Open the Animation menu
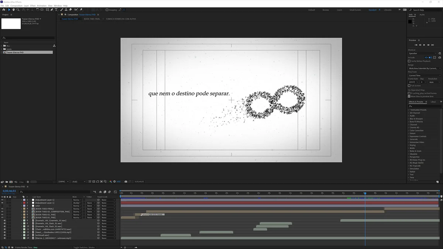 (x=42, y=6)
